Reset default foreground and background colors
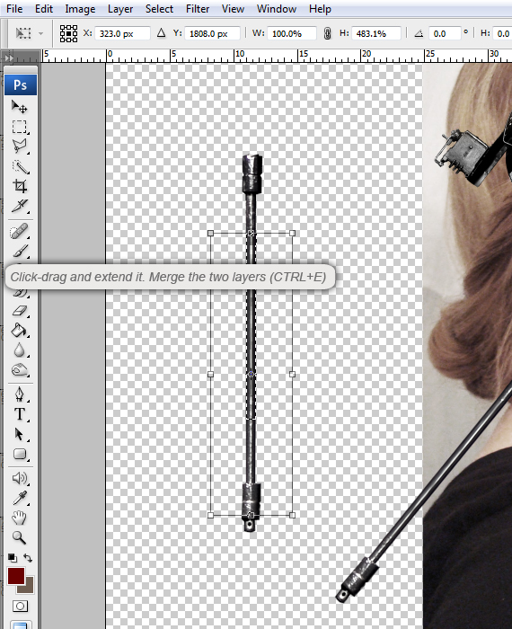 [x=13, y=558]
